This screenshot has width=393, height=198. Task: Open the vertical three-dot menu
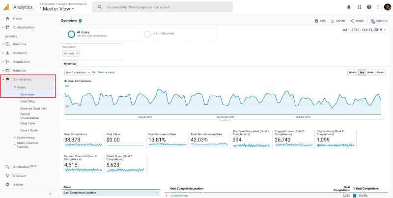378,7
